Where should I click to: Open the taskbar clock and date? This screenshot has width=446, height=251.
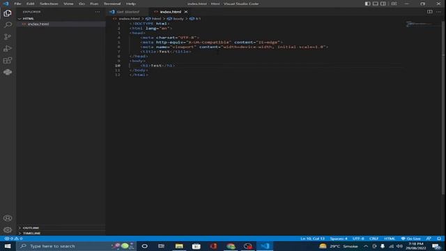click(416, 246)
